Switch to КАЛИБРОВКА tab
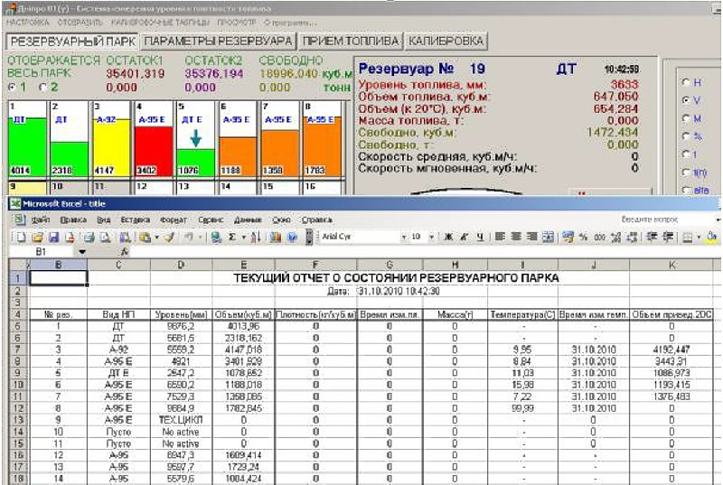The height and width of the screenshot is (485, 723). 446,42
